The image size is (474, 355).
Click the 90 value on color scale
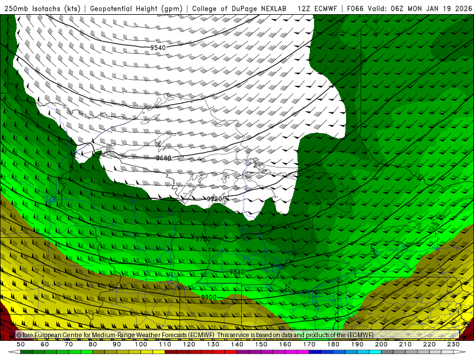coord(117,344)
